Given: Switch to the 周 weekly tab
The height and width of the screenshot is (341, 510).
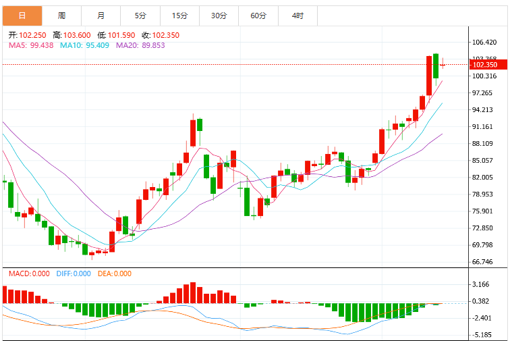Looking at the screenshot, I should (61, 16).
